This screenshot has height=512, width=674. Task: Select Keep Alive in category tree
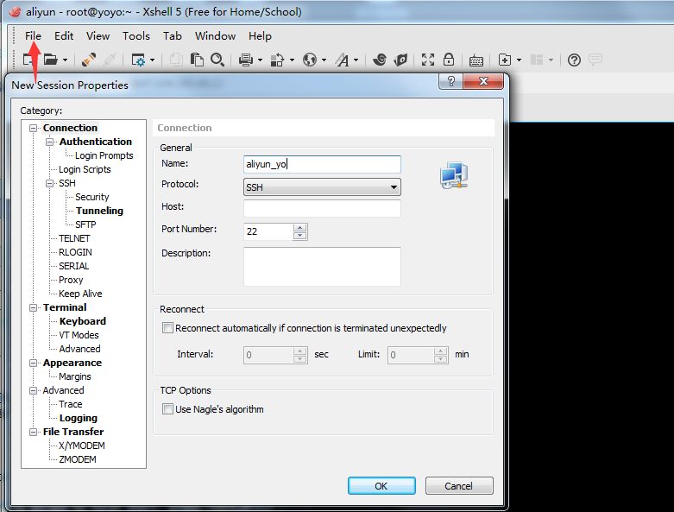coord(80,294)
